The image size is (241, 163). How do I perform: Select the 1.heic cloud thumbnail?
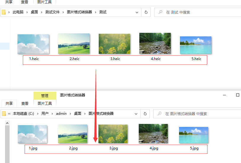point(33,44)
